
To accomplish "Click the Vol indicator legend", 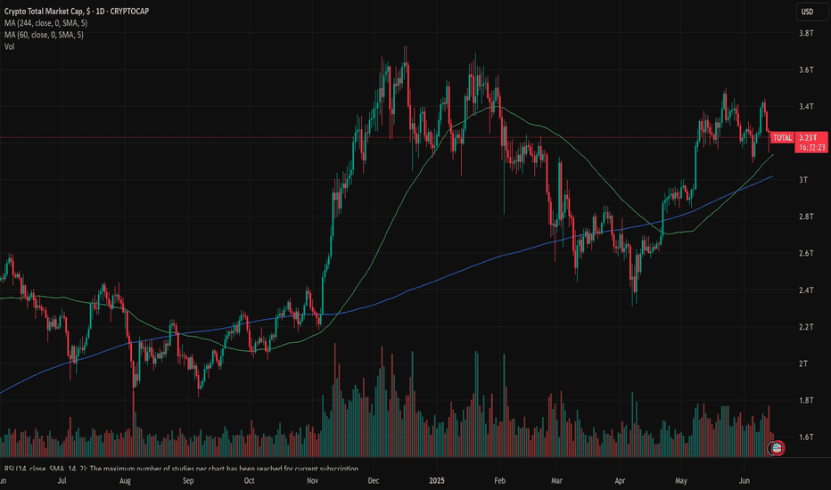I will point(9,46).
